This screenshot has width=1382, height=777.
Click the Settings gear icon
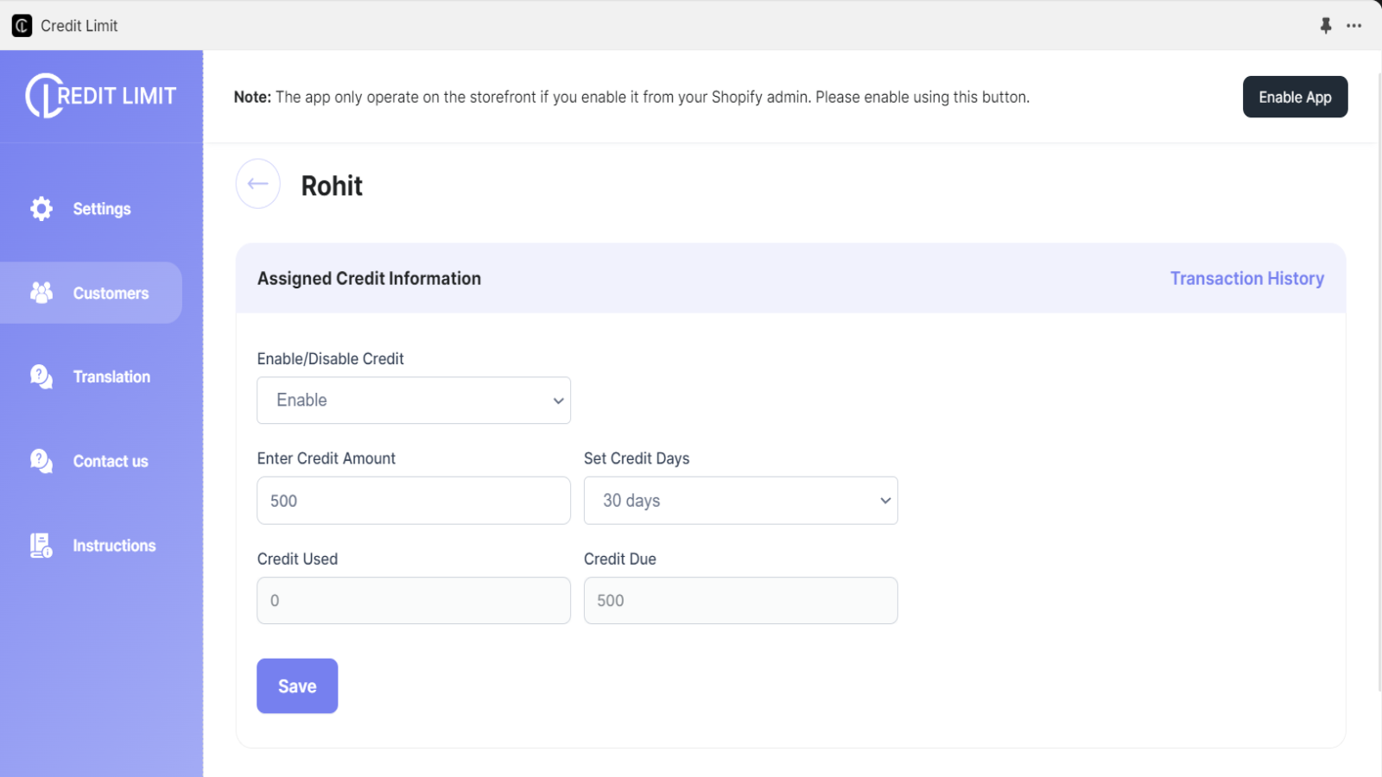pyautogui.click(x=41, y=208)
